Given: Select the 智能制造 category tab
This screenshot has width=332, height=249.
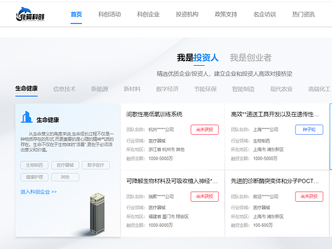Looking at the screenshot, I should [243, 89].
